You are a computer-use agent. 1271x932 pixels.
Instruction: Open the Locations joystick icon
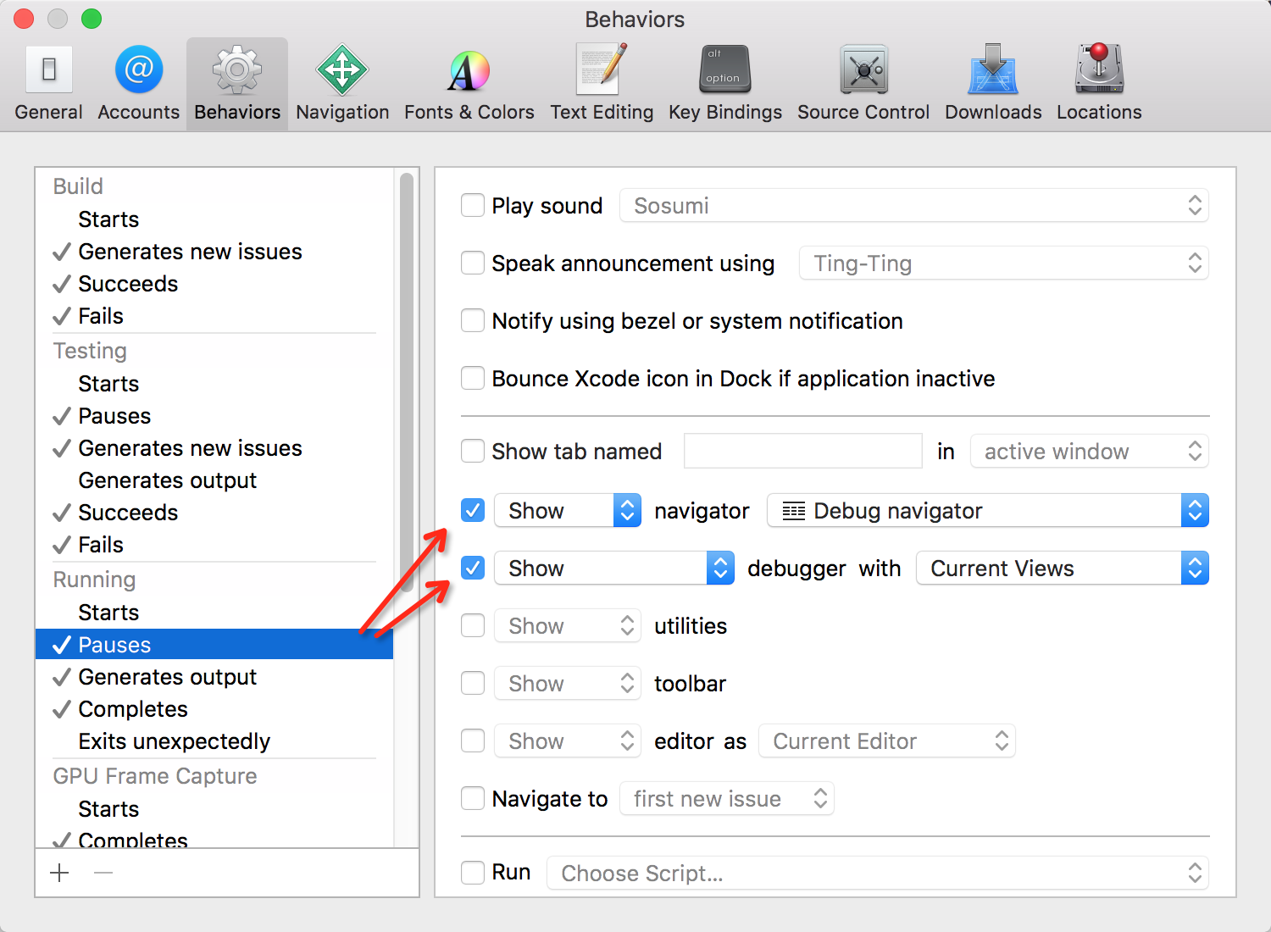click(1099, 69)
